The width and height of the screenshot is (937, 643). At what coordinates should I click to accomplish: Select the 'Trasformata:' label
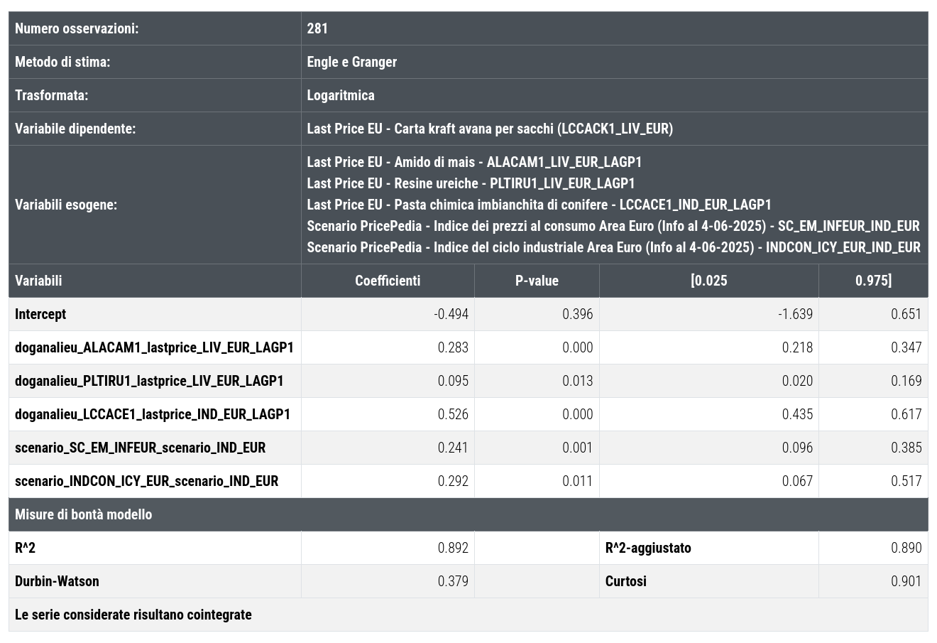[x=52, y=95]
